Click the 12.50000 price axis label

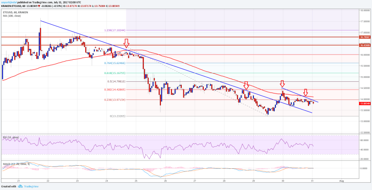click(365, 132)
